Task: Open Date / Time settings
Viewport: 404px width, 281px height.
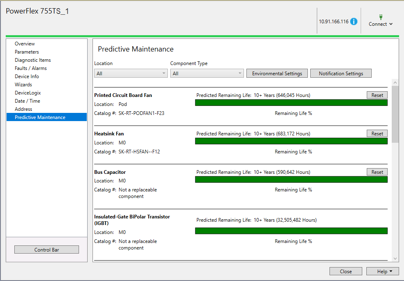Action: (47, 101)
